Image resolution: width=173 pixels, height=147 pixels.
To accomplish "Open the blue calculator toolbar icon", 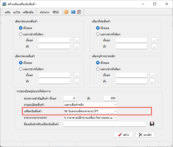I will (x=73, y=12).
